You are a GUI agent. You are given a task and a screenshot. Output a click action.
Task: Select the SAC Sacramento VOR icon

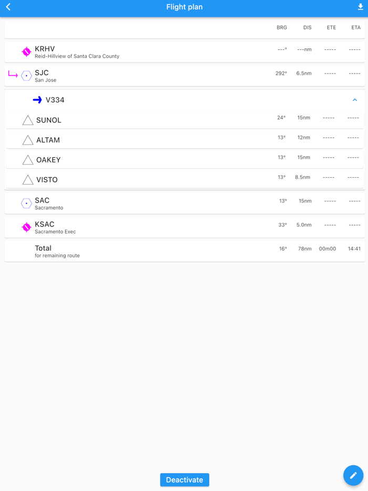pyautogui.click(x=26, y=203)
